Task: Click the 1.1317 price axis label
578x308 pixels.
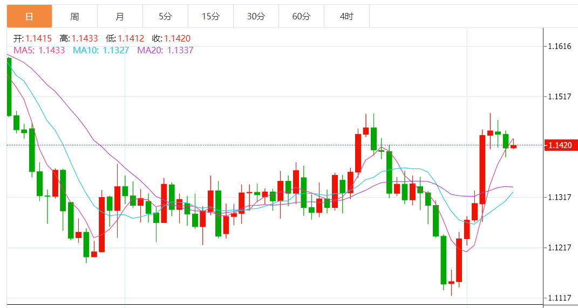Action: tap(560, 198)
